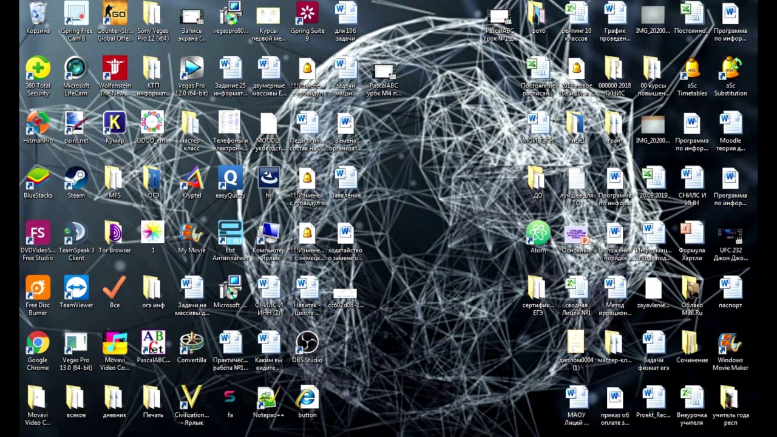The image size is (777, 437).
Task: Select the MFS folder
Action: [x=115, y=183]
